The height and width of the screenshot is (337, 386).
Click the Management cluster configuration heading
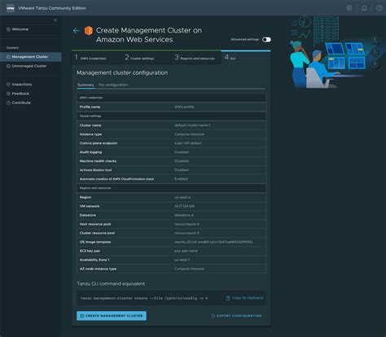coord(122,72)
